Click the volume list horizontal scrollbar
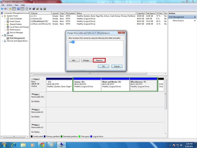Screen dimensions: 197x148 point(90,73)
